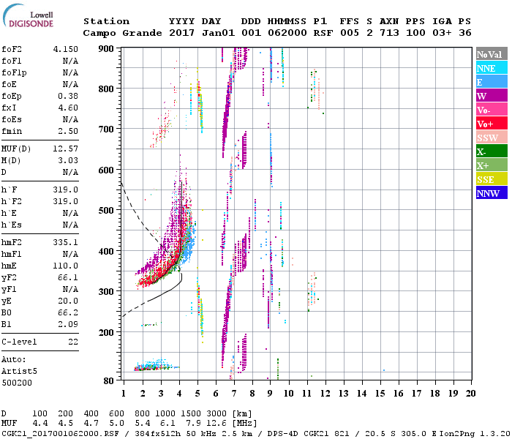Click the IGA value 03+

442,33
